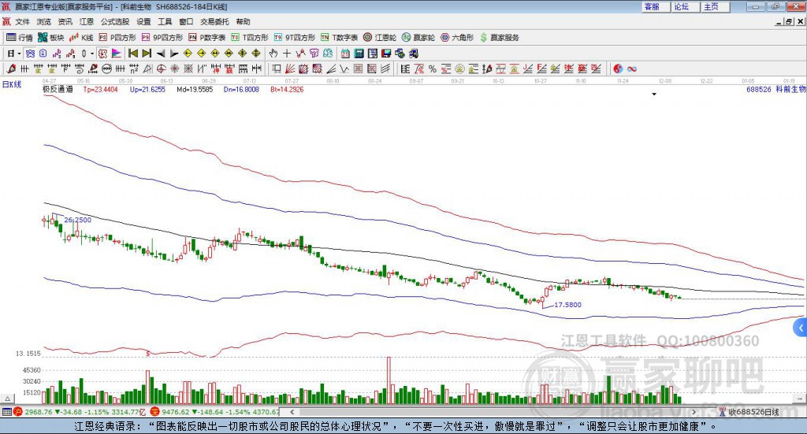Click the 17.5800 low price label
The height and width of the screenshot is (434, 807).
[567, 304]
